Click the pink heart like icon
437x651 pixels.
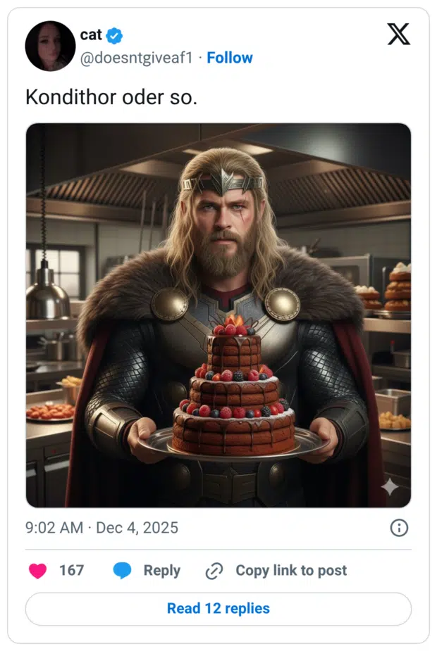pyautogui.click(x=38, y=571)
